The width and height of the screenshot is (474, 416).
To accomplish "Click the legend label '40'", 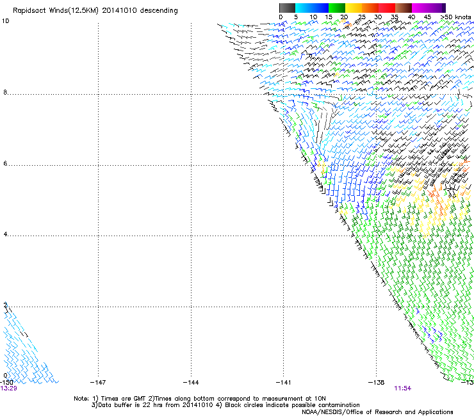I will click(x=411, y=17).
